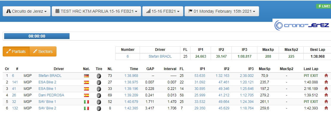Click the home icon in SAV Bike 2's row
The height and width of the screenshot is (123, 331).
326,108
